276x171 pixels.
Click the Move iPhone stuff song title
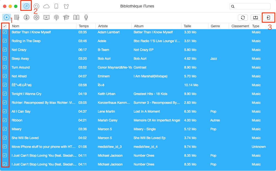(44, 146)
